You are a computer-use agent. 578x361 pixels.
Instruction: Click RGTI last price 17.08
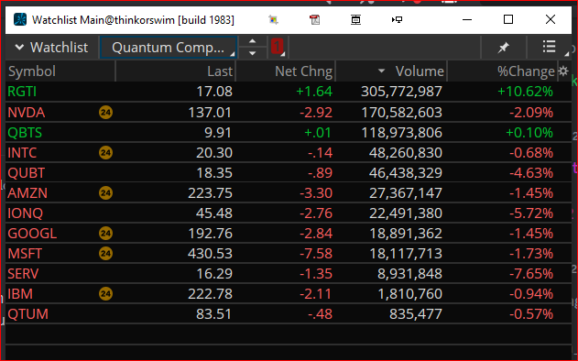pyautogui.click(x=214, y=92)
